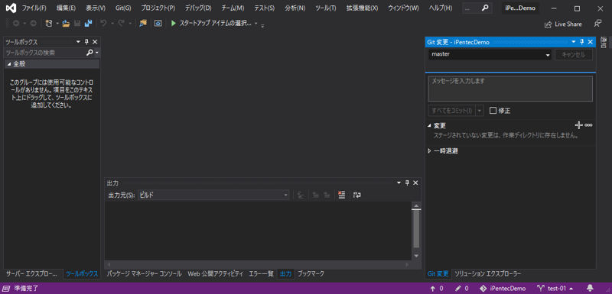
Task: Click the navigate forward arrow icon
Action: coord(33,24)
